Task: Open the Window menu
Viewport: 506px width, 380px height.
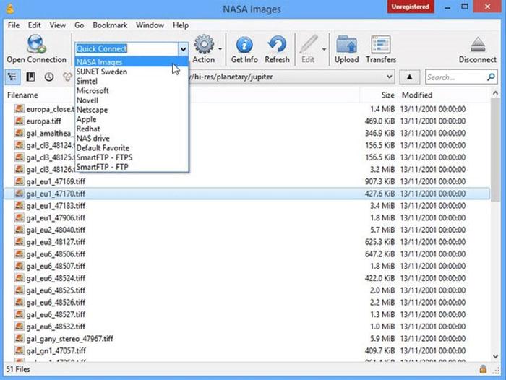Action: (150, 25)
